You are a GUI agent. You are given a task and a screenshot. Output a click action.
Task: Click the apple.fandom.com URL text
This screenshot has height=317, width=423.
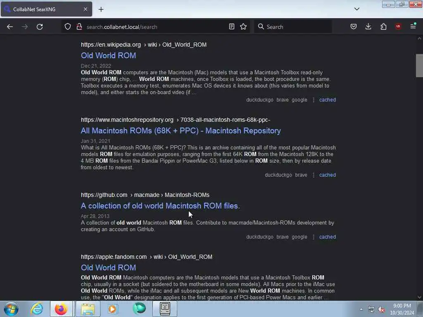point(147,257)
